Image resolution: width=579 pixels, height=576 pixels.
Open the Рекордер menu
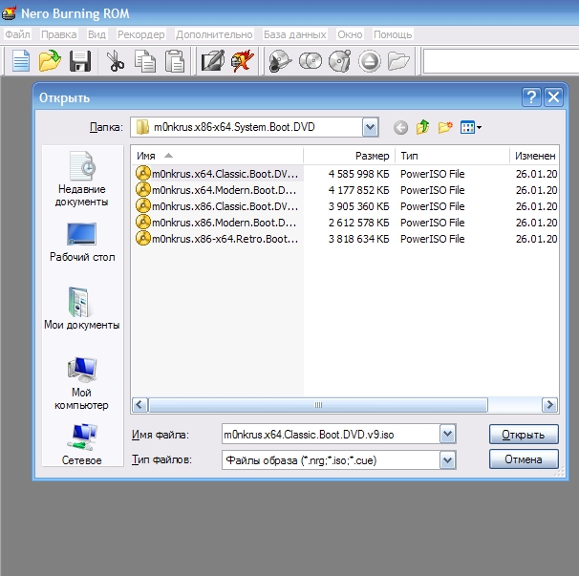140,34
